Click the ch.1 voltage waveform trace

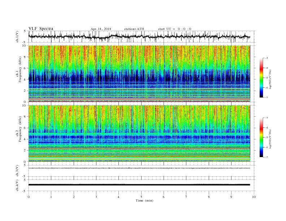pyautogui.click(x=139, y=36)
